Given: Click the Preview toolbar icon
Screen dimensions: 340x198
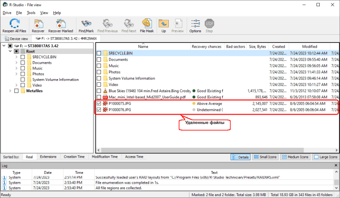Looking at the screenshot, I should 177,24.
